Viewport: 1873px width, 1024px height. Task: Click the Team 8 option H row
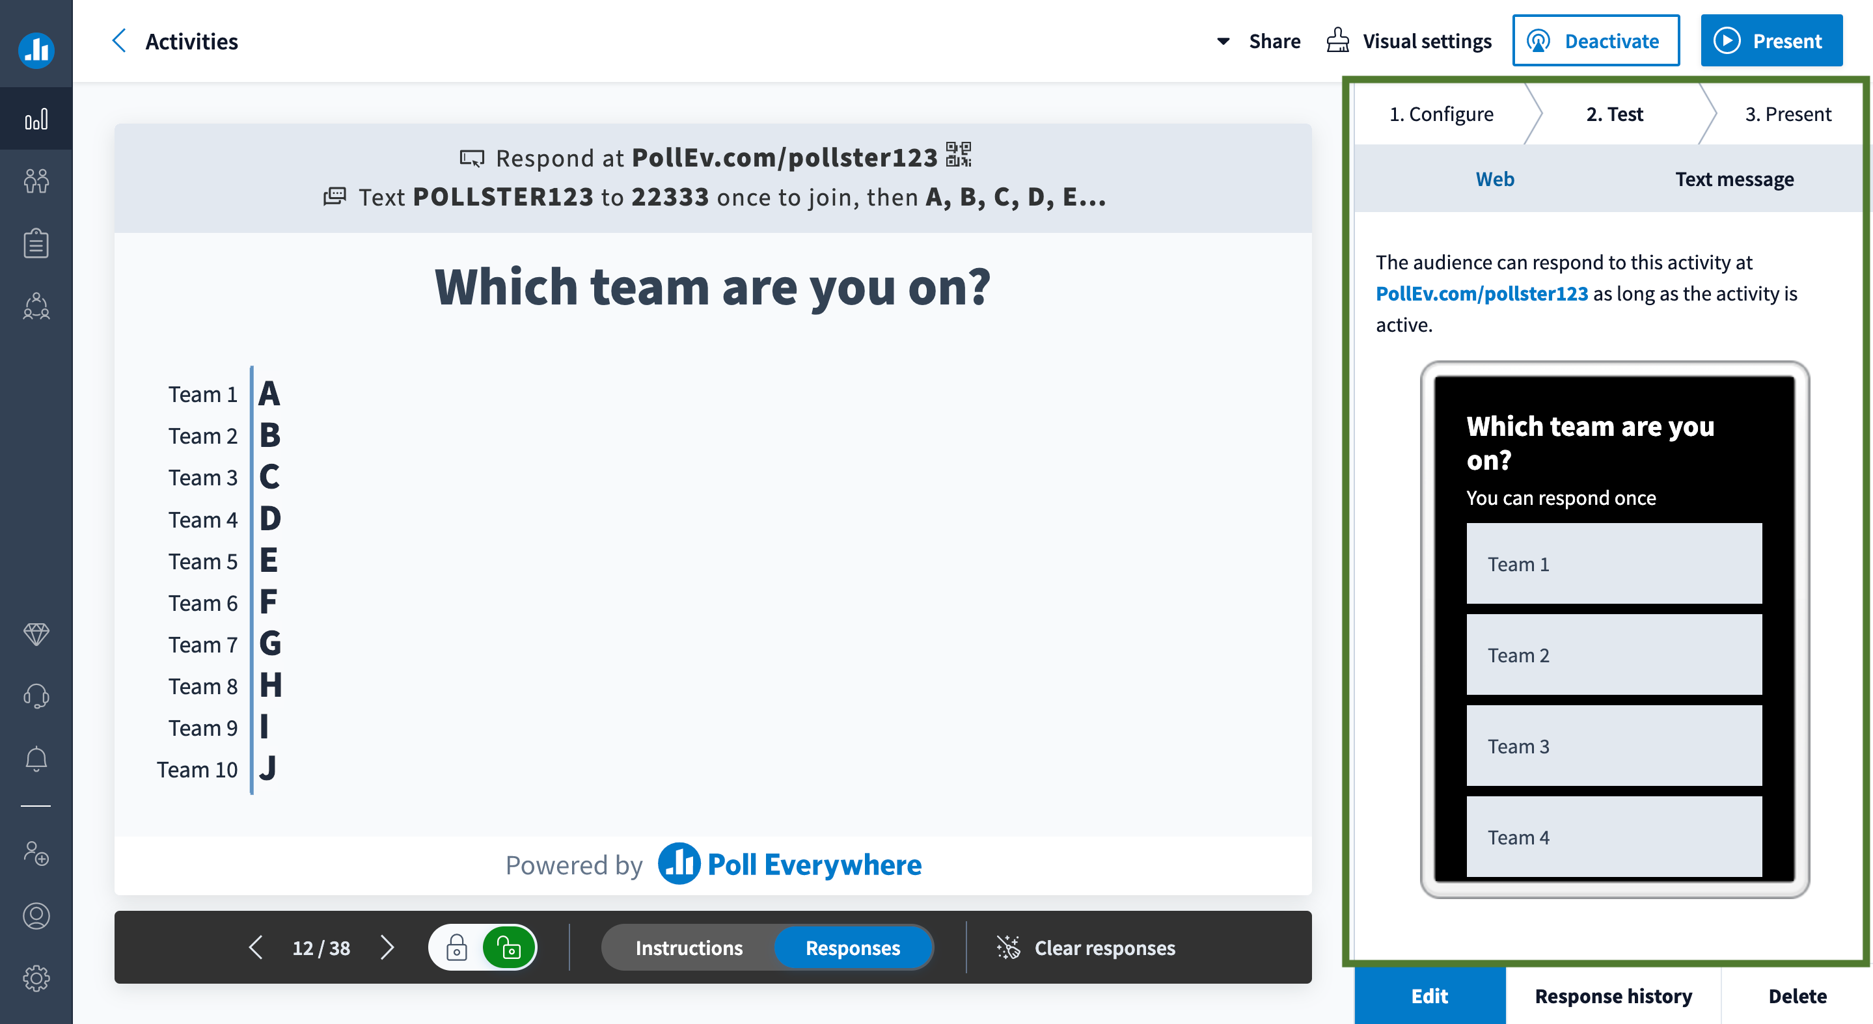click(224, 686)
